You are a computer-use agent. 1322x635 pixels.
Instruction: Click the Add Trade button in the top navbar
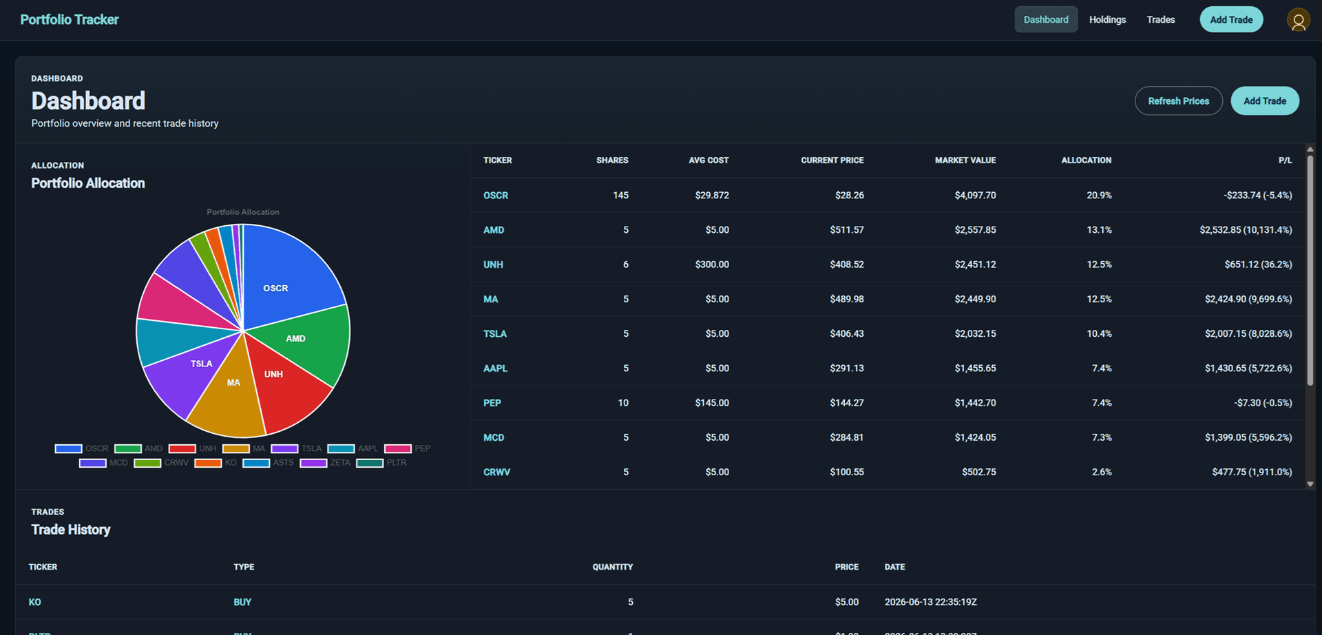[x=1231, y=20]
